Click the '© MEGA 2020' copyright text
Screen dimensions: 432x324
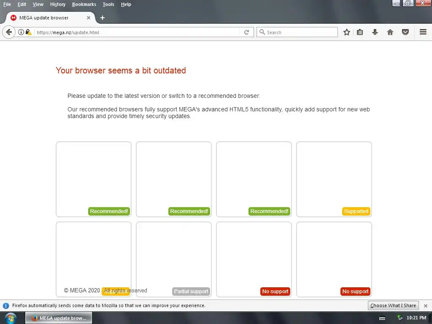pos(82,290)
